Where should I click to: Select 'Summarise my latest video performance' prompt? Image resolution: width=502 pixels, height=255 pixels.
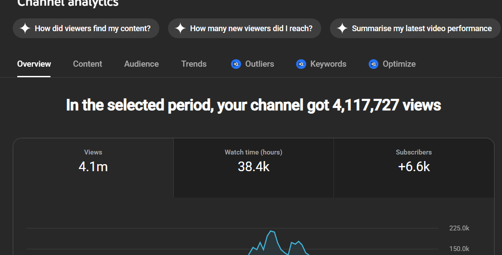pos(415,29)
